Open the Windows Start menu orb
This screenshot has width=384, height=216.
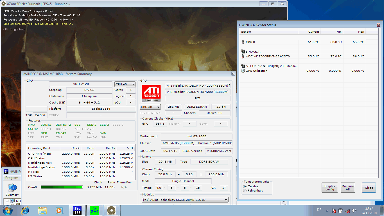point(7,210)
